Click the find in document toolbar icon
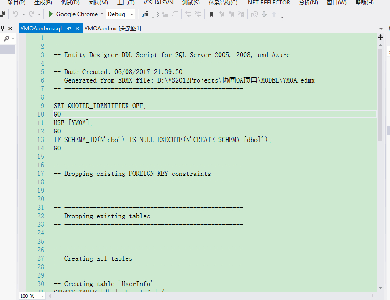The image size is (390, 300). click(x=254, y=14)
